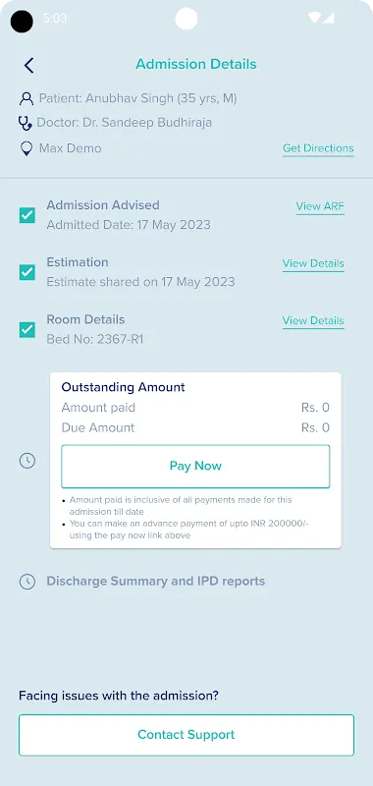
Task: Tap the doctor stethoscope icon
Action: tap(26, 123)
